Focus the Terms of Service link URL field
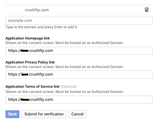Viewport: 168px width, 123px height. click(x=79, y=100)
